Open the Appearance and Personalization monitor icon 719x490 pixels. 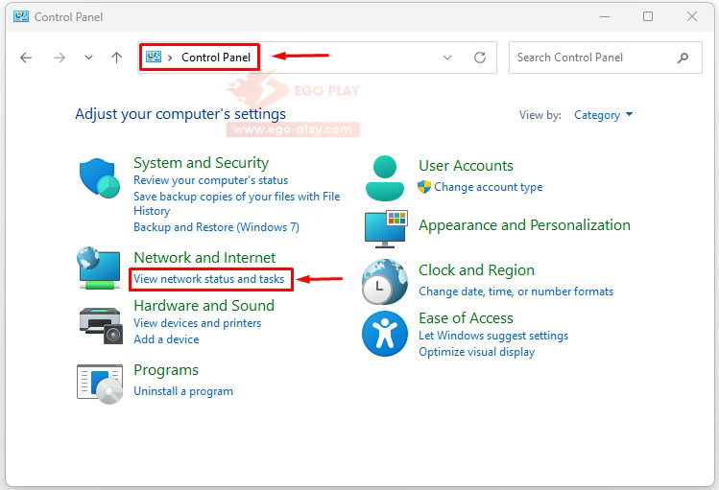coord(386,229)
